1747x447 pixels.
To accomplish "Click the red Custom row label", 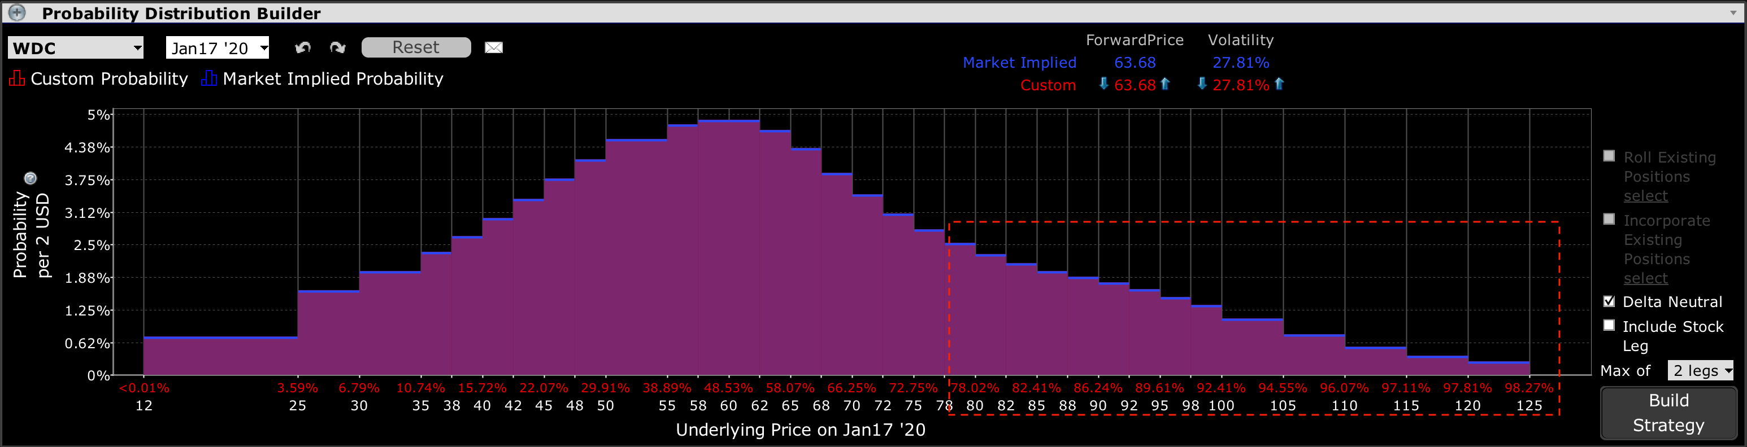I will pos(1048,85).
